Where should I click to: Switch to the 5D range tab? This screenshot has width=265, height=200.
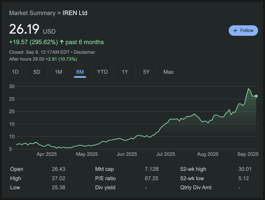pos(37,72)
